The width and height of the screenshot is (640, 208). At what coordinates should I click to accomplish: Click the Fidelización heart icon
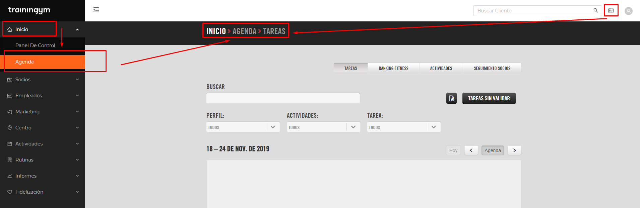[x=10, y=192]
